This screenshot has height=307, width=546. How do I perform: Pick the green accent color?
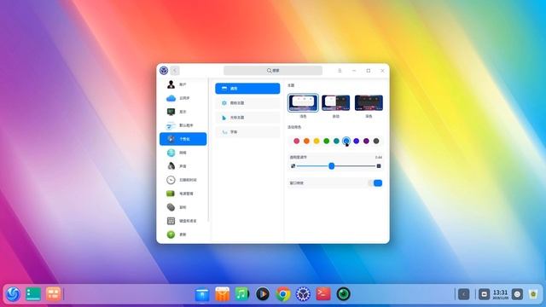pos(326,141)
